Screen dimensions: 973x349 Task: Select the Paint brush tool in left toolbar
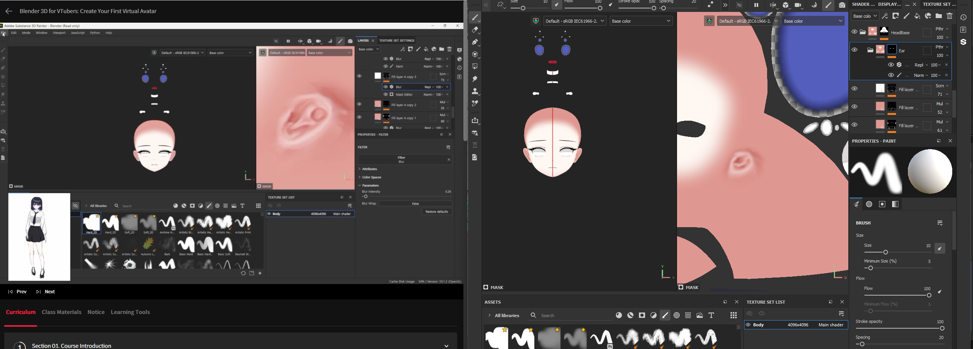pyautogui.click(x=475, y=18)
